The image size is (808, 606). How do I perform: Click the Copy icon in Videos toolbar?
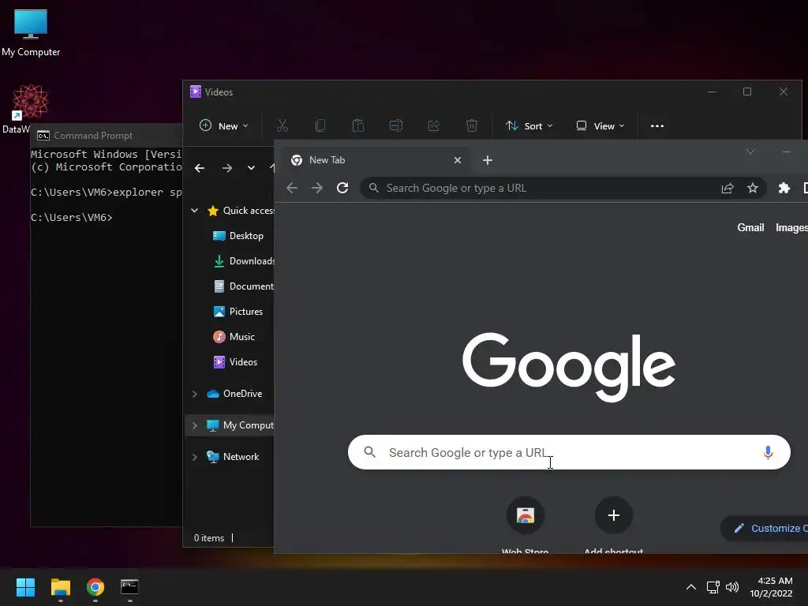coord(320,125)
